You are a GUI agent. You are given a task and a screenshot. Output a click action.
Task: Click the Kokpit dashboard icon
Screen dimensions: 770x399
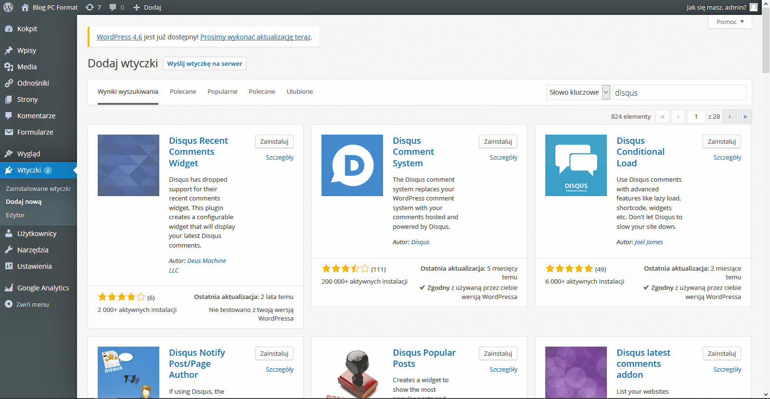(9, 29)
